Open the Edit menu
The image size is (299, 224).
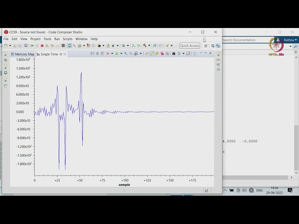coord(14,39)
